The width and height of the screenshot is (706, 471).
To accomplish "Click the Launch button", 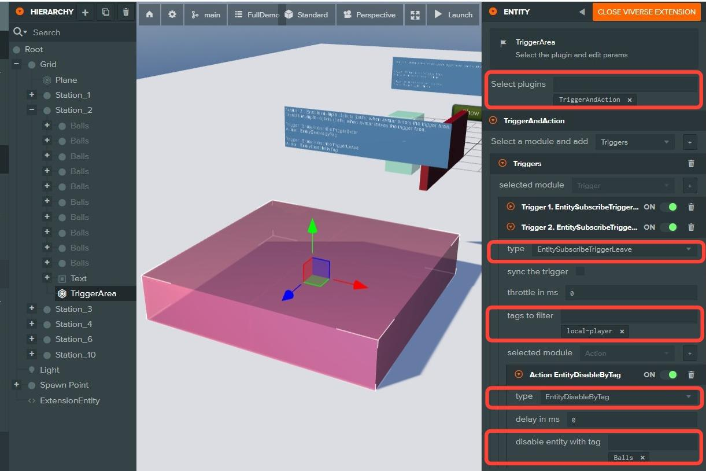I will click(x=453, y=14).
